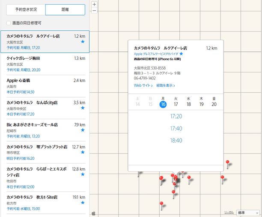Screen dimensions: 262x217
Task: Open Bic あまがさきキューズモール店 entry
Action: point(46,130)
